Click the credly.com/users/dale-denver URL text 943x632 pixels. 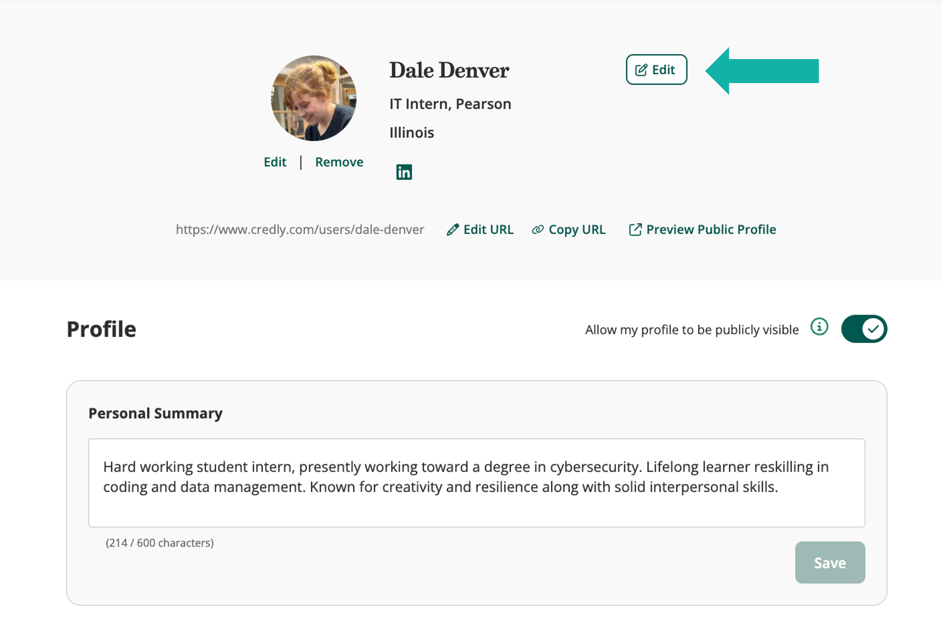coord(299,230)
